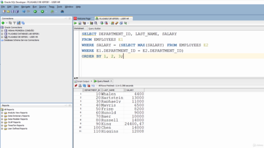264x148 pixels.
Task: Click the SQL Tuning Advisor icon
Action: pos(96,23)
